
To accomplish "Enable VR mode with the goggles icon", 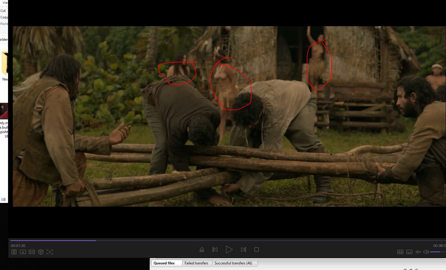I will [32, 252].
